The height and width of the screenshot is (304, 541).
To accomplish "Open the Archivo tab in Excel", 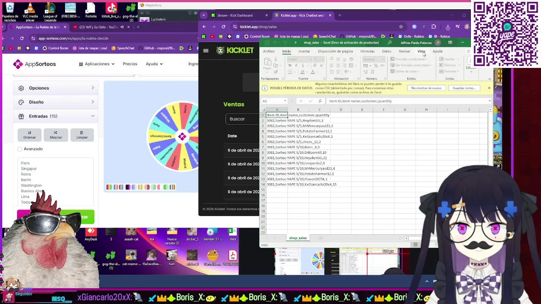I will pos(269,52).
